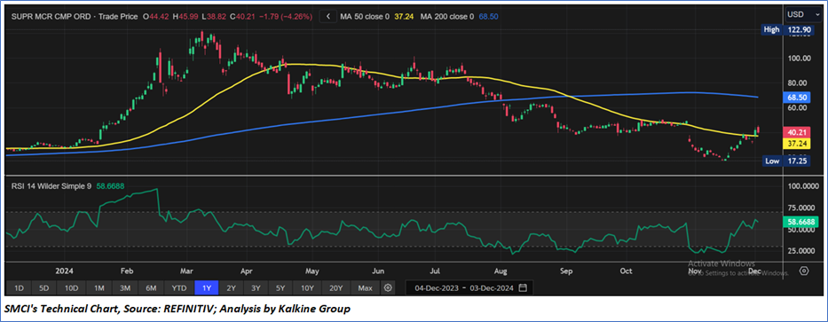The width and height of the screenshot is (828, 322).
Task: Switch to the 5Y range
Action: pyautogui.click(x=280, y=288)
